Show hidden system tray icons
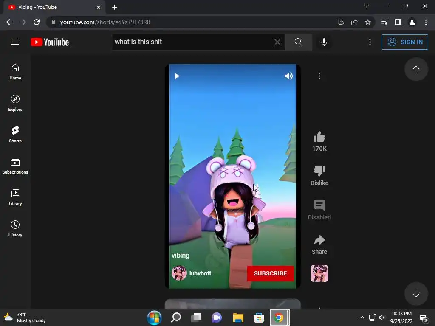This screenshot has height=326, width=435. pos(362,318)
